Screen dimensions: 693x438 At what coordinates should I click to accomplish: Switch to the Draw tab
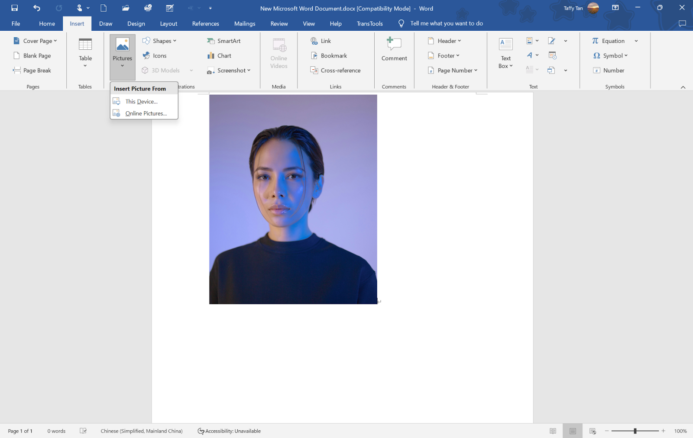[106, 23]
